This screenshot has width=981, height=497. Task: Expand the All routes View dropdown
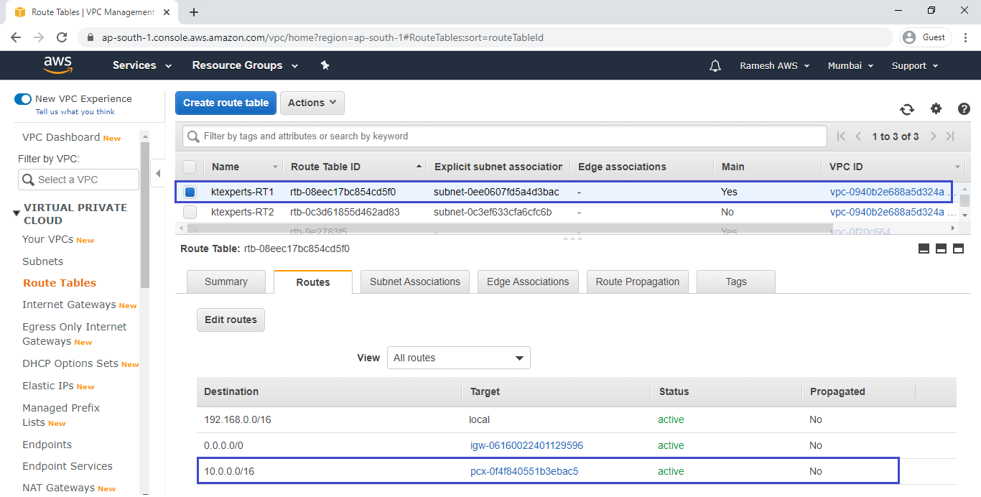458,358
